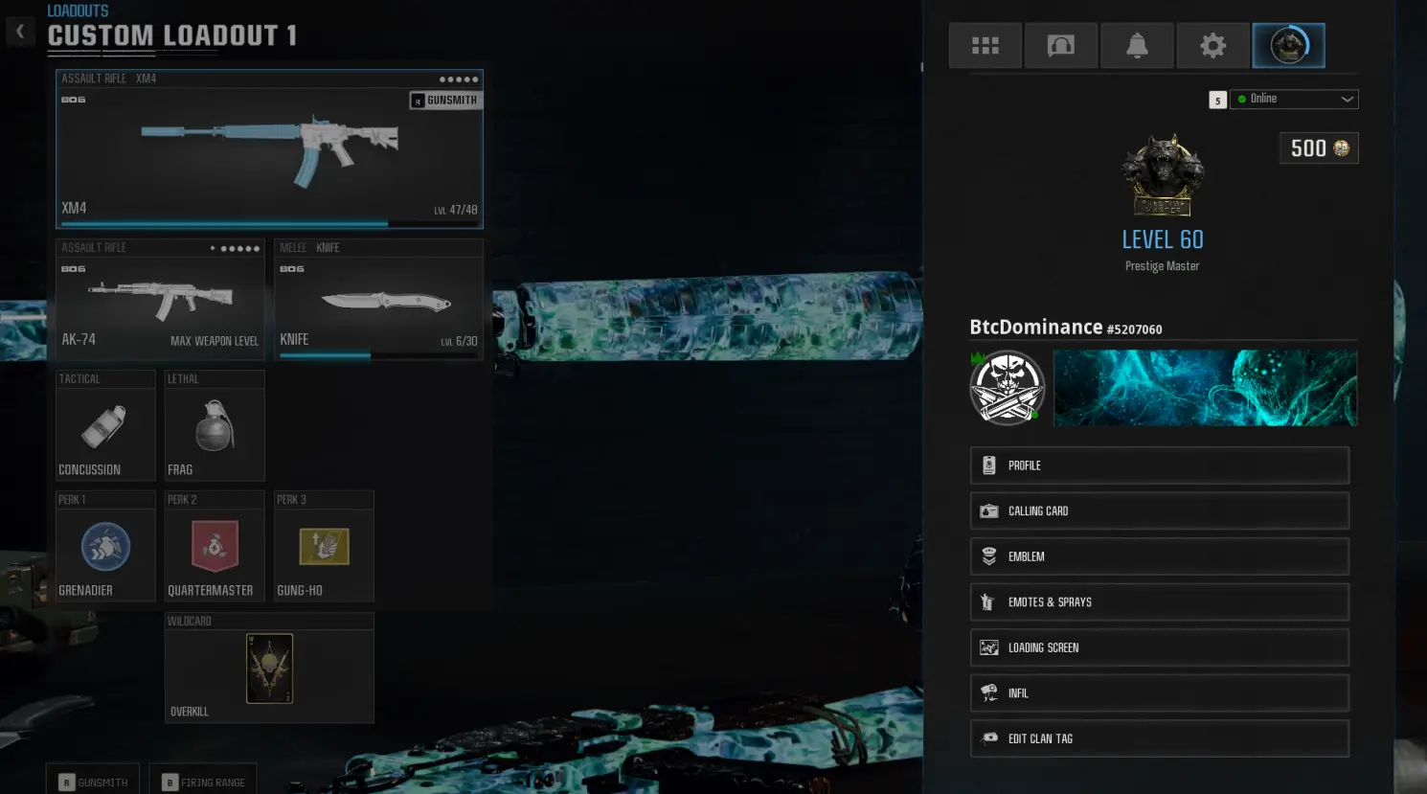Open the Emblem option

point(1160,556)
